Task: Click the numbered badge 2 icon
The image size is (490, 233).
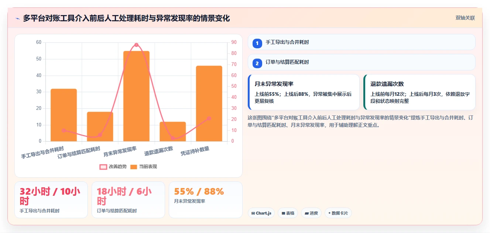Action: coord(257,63)
